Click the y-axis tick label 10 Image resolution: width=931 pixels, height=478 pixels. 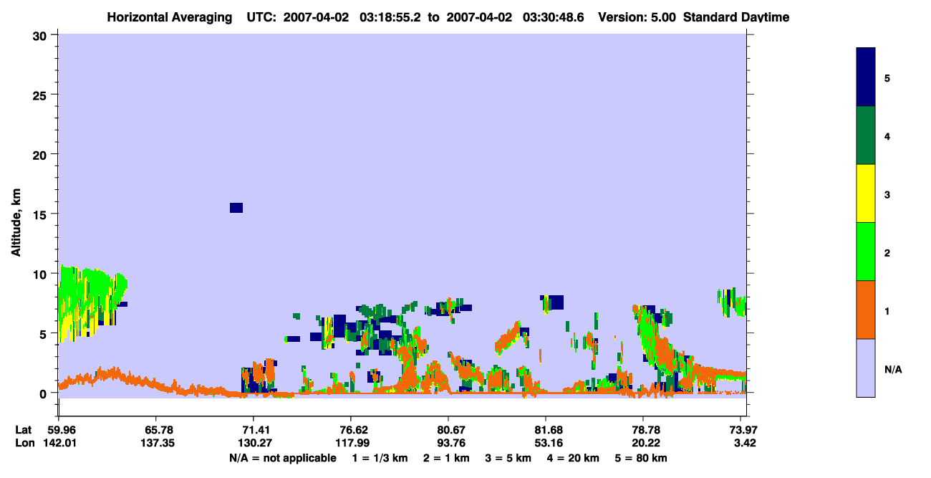(42, 274)
